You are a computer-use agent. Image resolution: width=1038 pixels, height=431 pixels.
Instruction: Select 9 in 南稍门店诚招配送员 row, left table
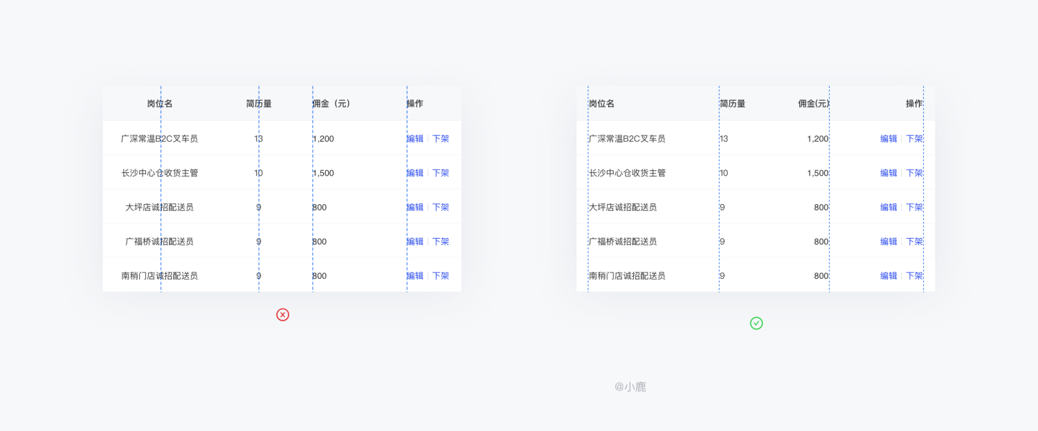(x=259, y=275)
